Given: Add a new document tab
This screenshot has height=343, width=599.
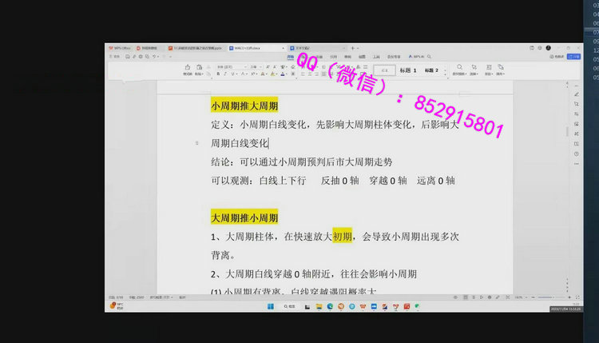Looking at the screenshot, I should tap(352, 48).
